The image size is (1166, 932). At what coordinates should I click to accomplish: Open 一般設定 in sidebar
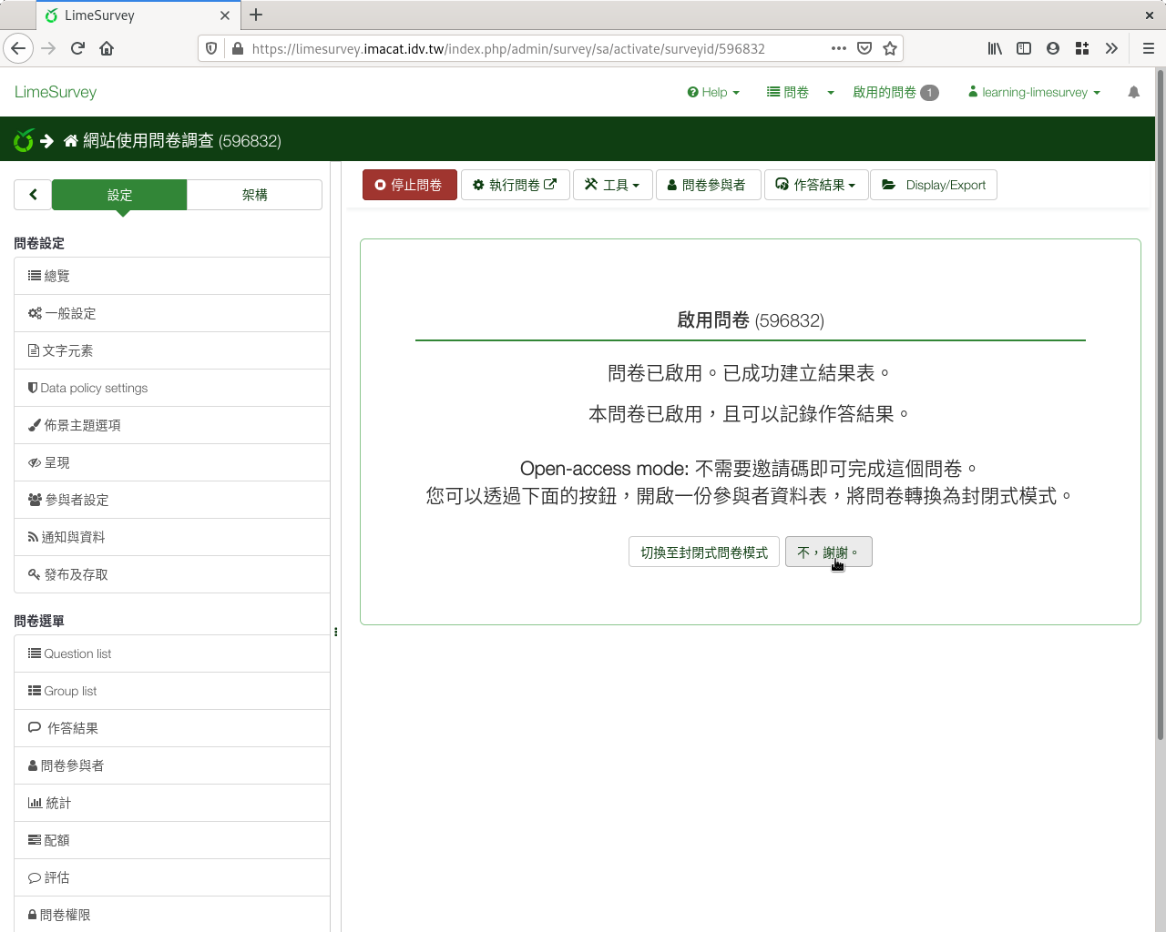tap(172, 313)
